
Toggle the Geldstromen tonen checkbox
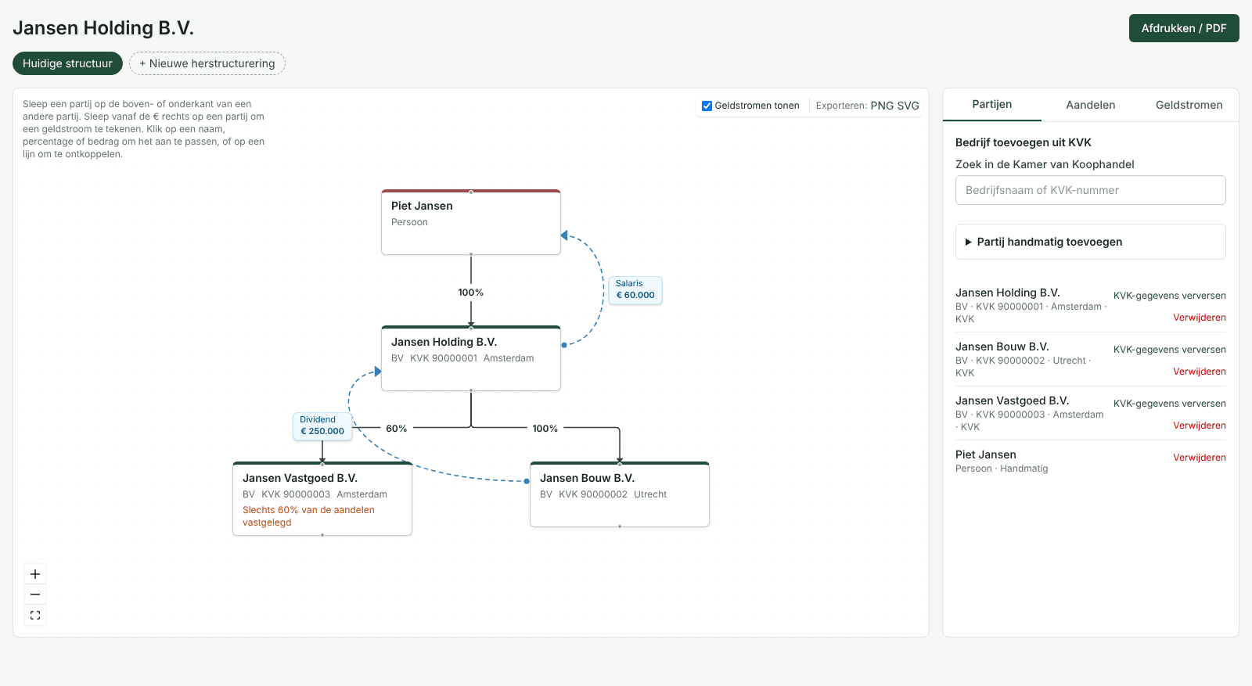[707, 106]
